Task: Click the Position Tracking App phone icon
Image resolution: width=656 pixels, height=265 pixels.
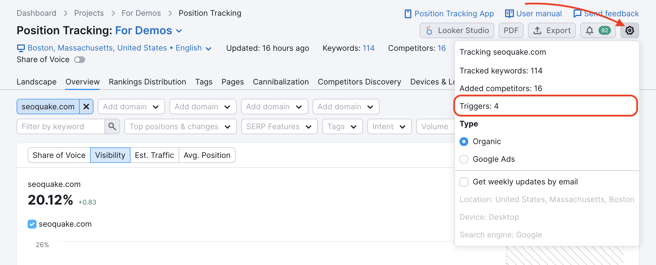Action: point(408,14)
